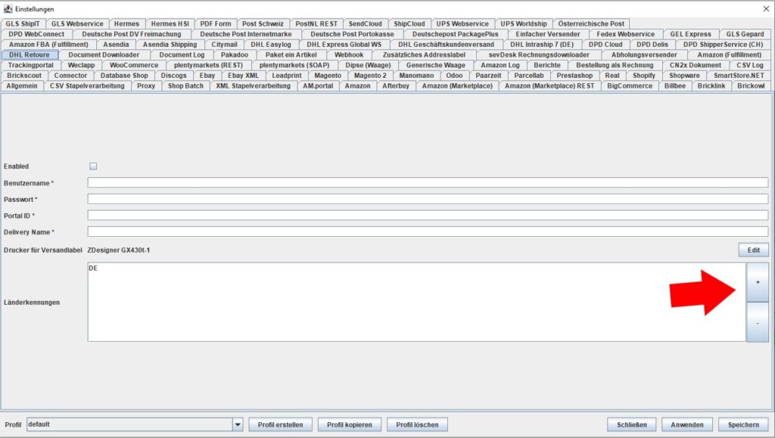775x438 pixels.
Task: Click the Schließen button
Action: 632,424
